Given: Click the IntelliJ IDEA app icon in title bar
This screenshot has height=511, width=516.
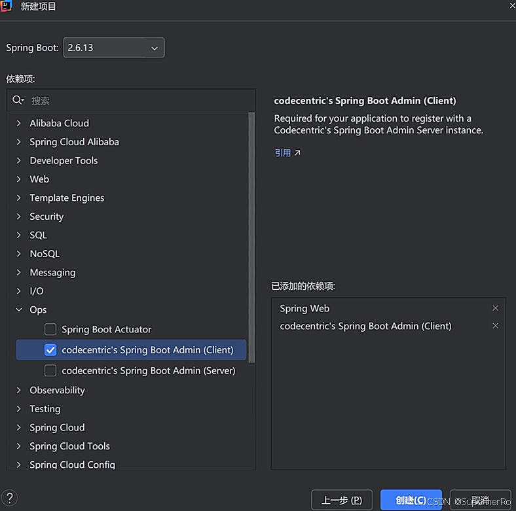Looking at the screenshot, I should 7,6.
